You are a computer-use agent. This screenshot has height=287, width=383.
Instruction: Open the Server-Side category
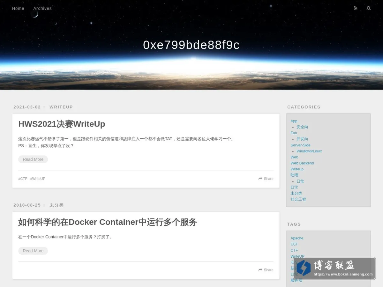[300, 145]
